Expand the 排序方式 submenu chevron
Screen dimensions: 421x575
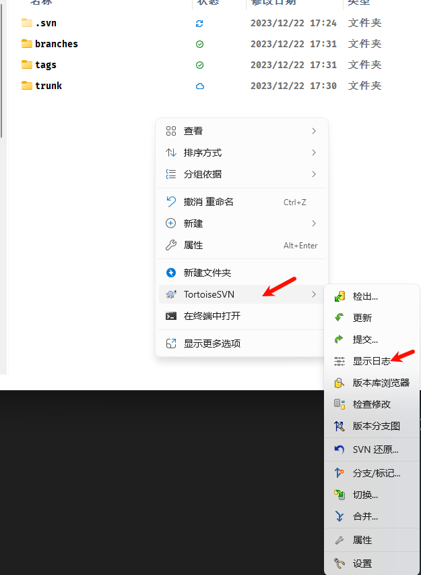tap(314, 153)
